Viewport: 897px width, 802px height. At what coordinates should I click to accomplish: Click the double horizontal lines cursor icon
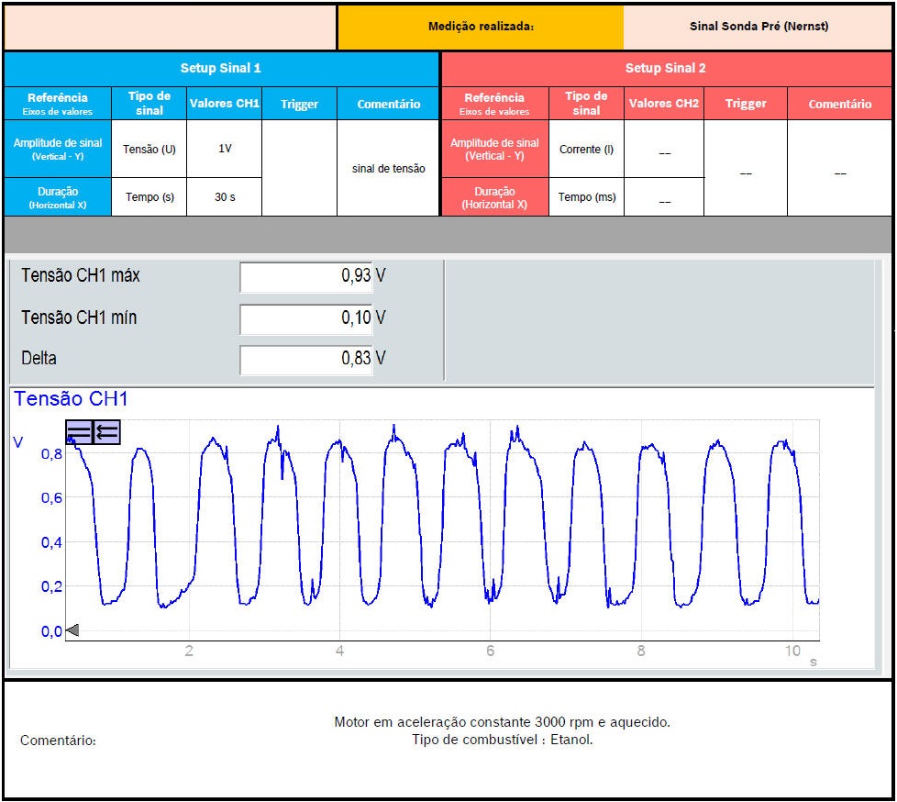[79, 432]
